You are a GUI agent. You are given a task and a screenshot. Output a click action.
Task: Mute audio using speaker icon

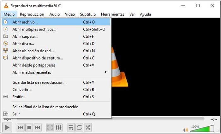pyautogui.click(x=186, y=130)
